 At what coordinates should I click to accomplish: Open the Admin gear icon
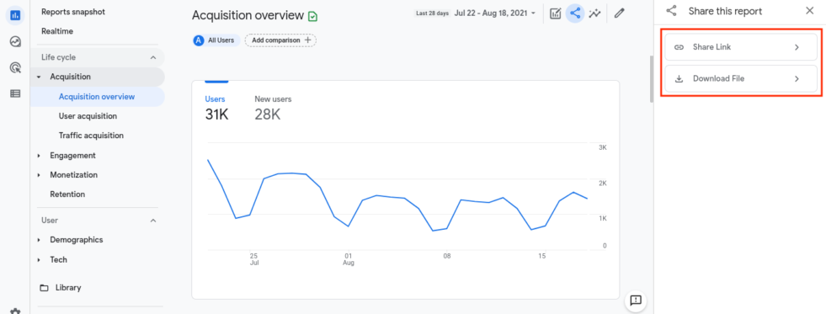pyautogui.click(x=15, y=311)
